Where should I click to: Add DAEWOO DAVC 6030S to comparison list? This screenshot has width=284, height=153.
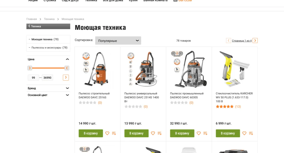coord(205,133)
